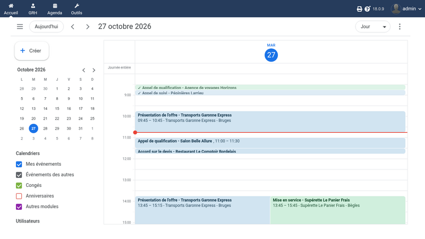Viewport: 425px width, 239px height.
Task: Select 27 in the mini calendar
Action: point(33,129)
